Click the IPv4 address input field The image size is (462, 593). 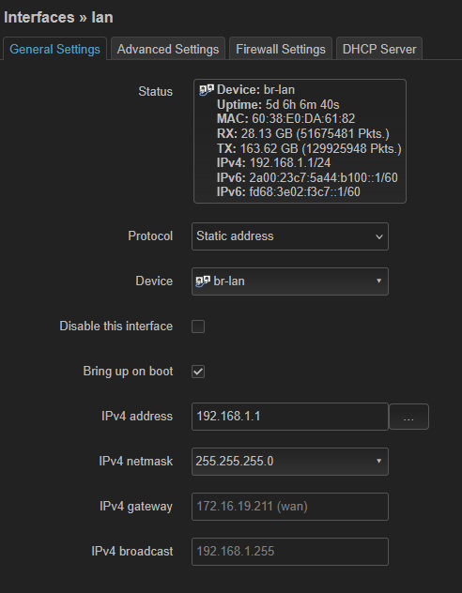click(290, 417)
